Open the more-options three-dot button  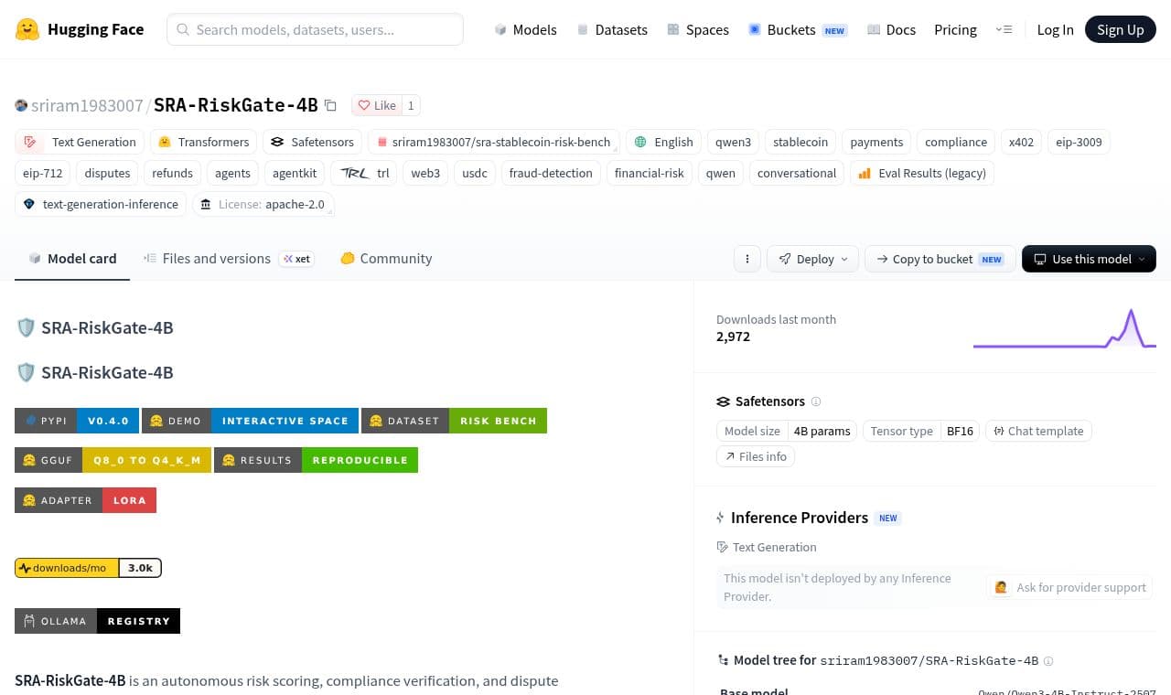(747, 259)
